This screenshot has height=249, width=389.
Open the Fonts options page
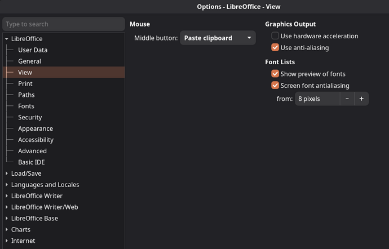(26, 106)
